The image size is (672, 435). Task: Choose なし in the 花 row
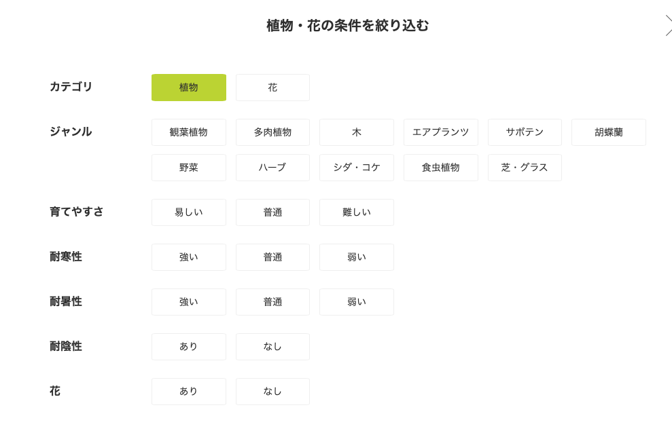click(x=272, y=392)
